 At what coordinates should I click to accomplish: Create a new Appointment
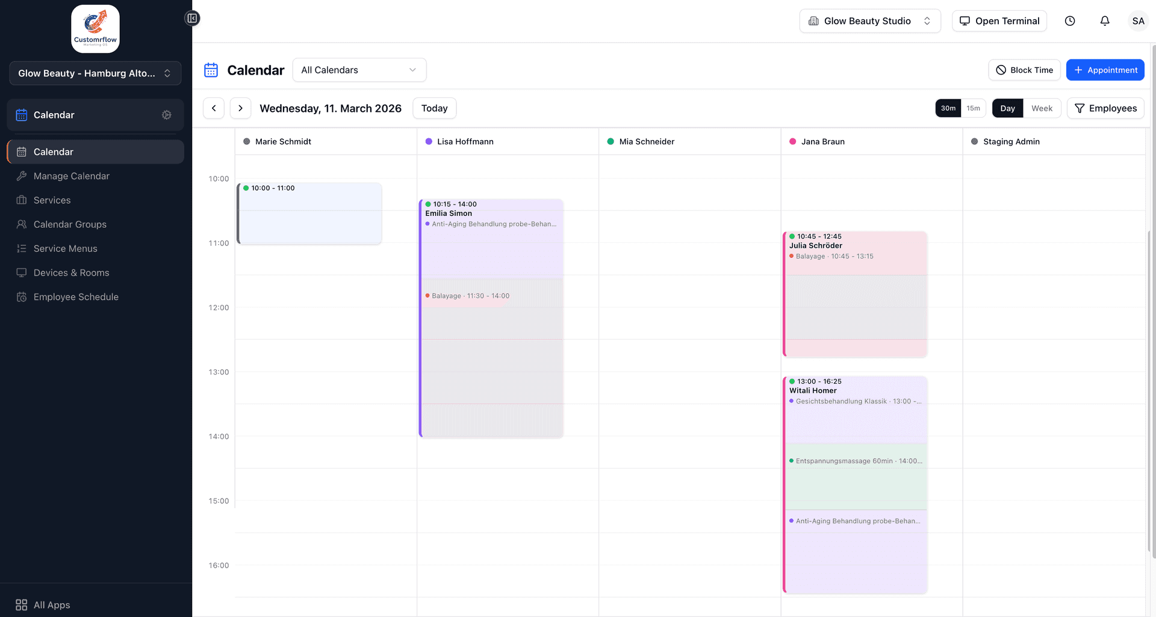pos(1105,70)
